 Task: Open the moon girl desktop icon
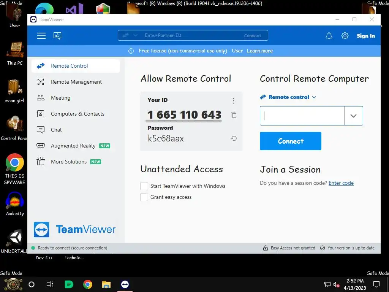pos(15,91)
